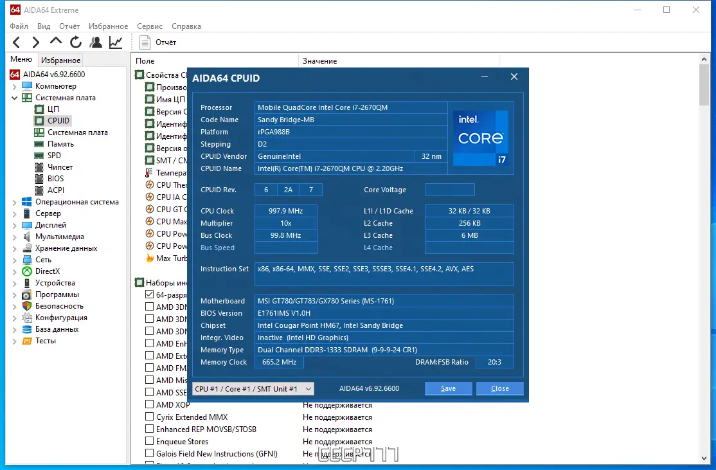
Task: Click the Значение column header
Action: pyautogui.click(x=398, y=60)
